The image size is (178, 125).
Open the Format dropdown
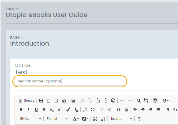pyautogui.click(x=57, y=119)
